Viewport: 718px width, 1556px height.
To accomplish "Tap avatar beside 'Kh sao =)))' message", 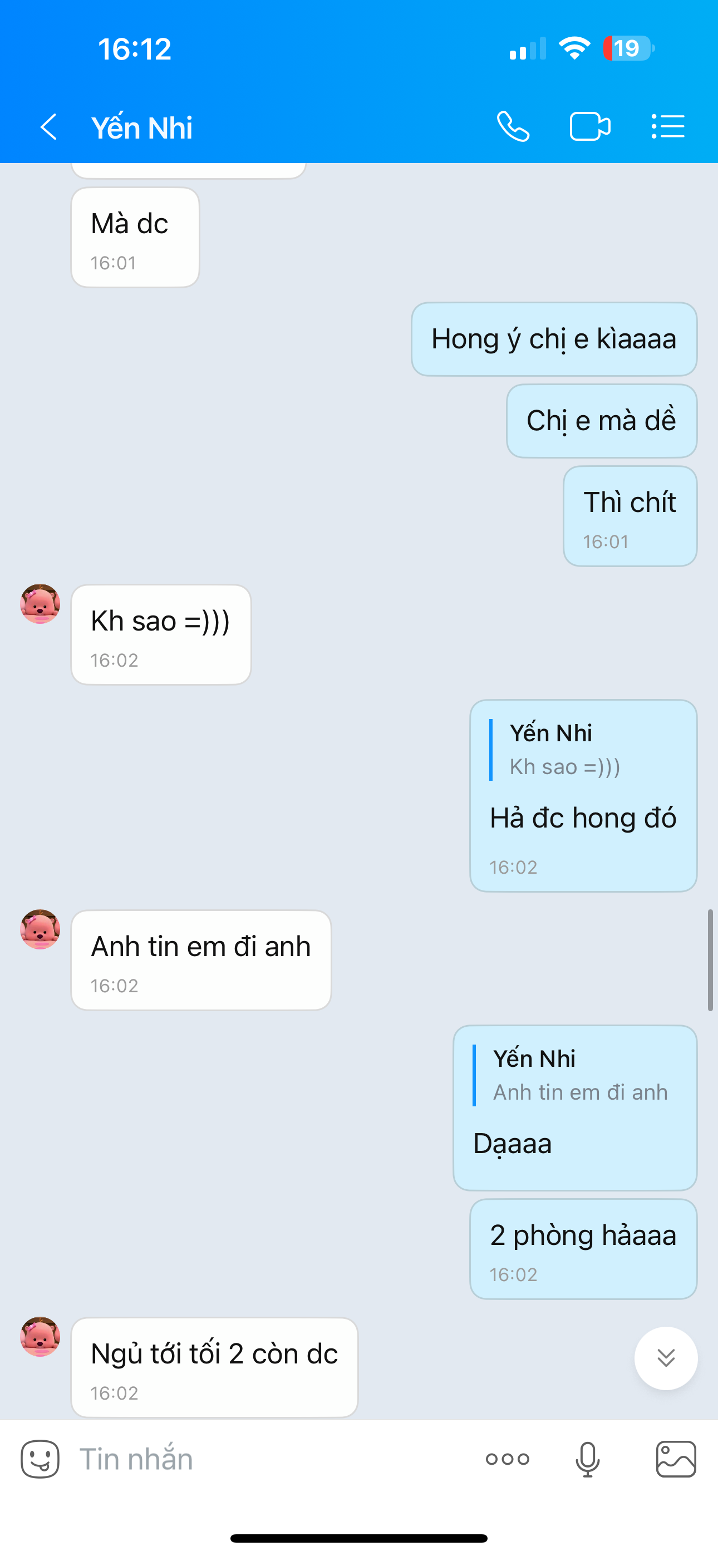I will pos(41,603).
